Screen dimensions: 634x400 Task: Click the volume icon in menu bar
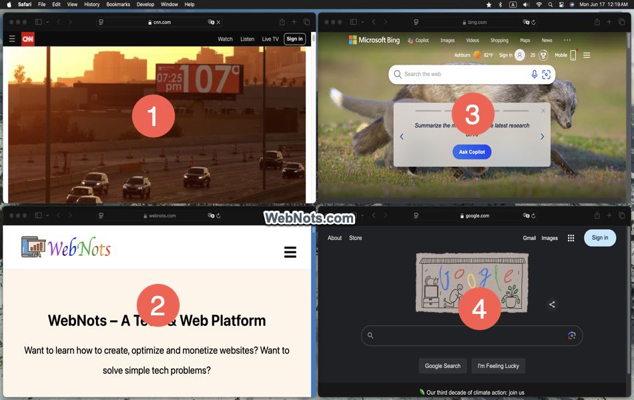[x=526, y=5]
